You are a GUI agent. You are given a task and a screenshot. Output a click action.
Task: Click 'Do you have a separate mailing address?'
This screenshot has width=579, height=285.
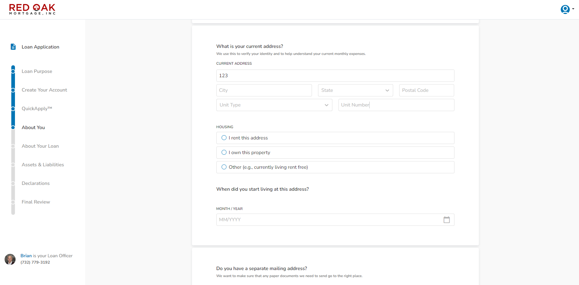click(262, 269)
